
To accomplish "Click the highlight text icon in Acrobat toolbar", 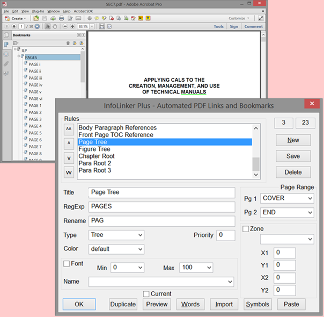I will pos(104,18).
